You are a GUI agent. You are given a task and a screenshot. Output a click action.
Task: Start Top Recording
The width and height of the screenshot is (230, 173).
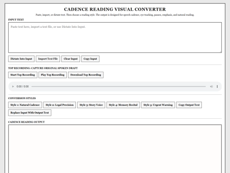tap(23, 75)
